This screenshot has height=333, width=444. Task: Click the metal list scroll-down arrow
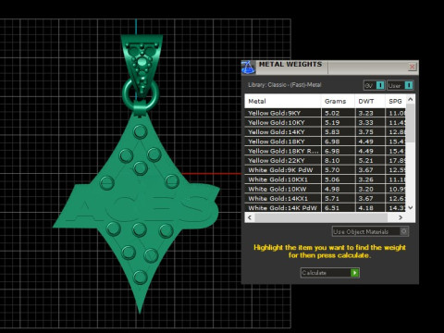coord(410,207)
